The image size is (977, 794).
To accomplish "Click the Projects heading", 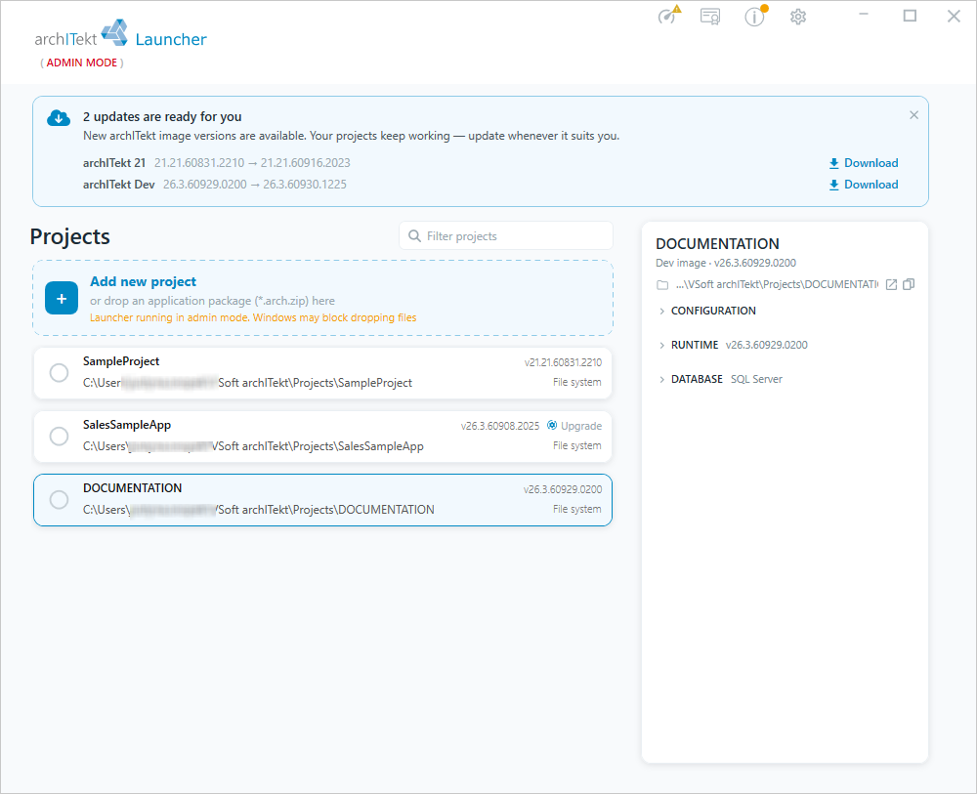I will coord(69,236).
